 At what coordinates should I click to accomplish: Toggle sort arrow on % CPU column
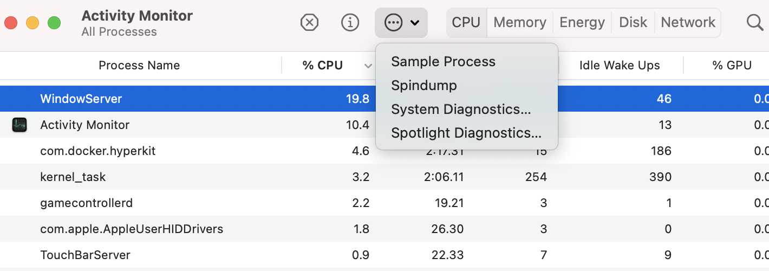click(x=368, y=66)
